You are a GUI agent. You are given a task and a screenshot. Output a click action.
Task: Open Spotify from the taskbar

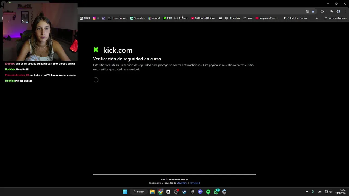[x=208, y=192]
